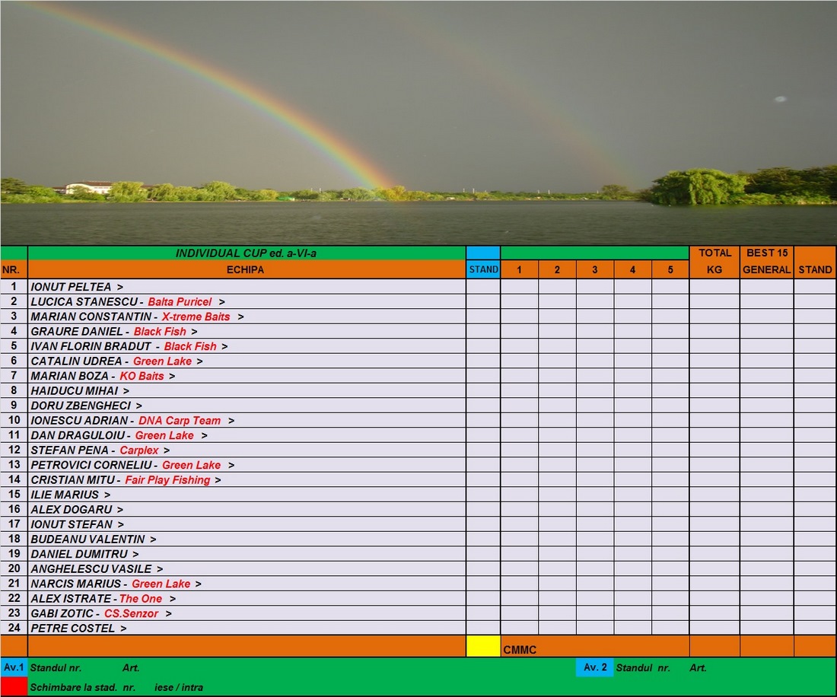Screen dimensions: 837x697
Task: Click the blue Av.1 cell
Action: click(14, 667)
